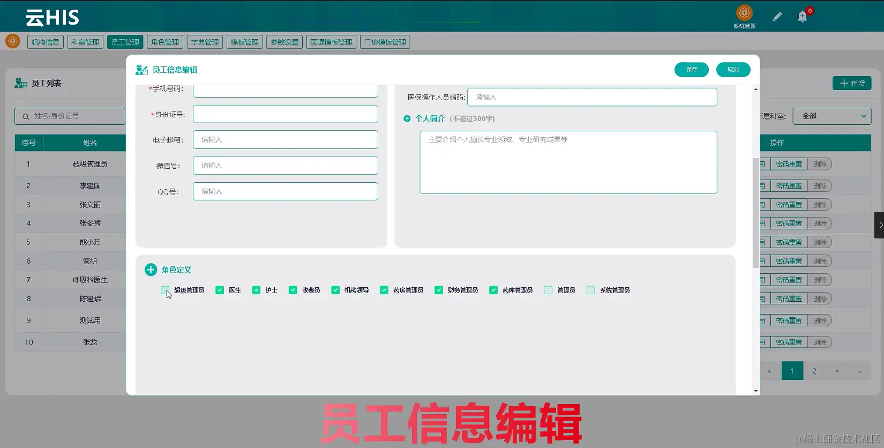Click the 员工信息编辑 dialog title icon
The height and width of the screenshot is (448, 884).
tap(141, 70)
